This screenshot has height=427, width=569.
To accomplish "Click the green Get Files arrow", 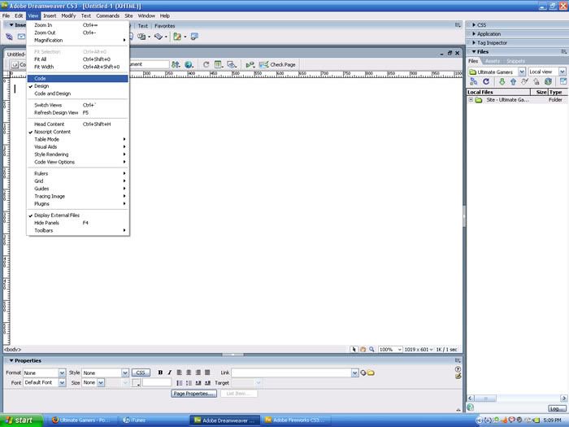I will (x=502, y=81).
